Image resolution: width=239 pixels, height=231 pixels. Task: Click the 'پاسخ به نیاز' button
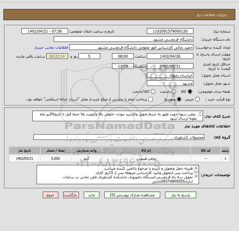(180, 195)
